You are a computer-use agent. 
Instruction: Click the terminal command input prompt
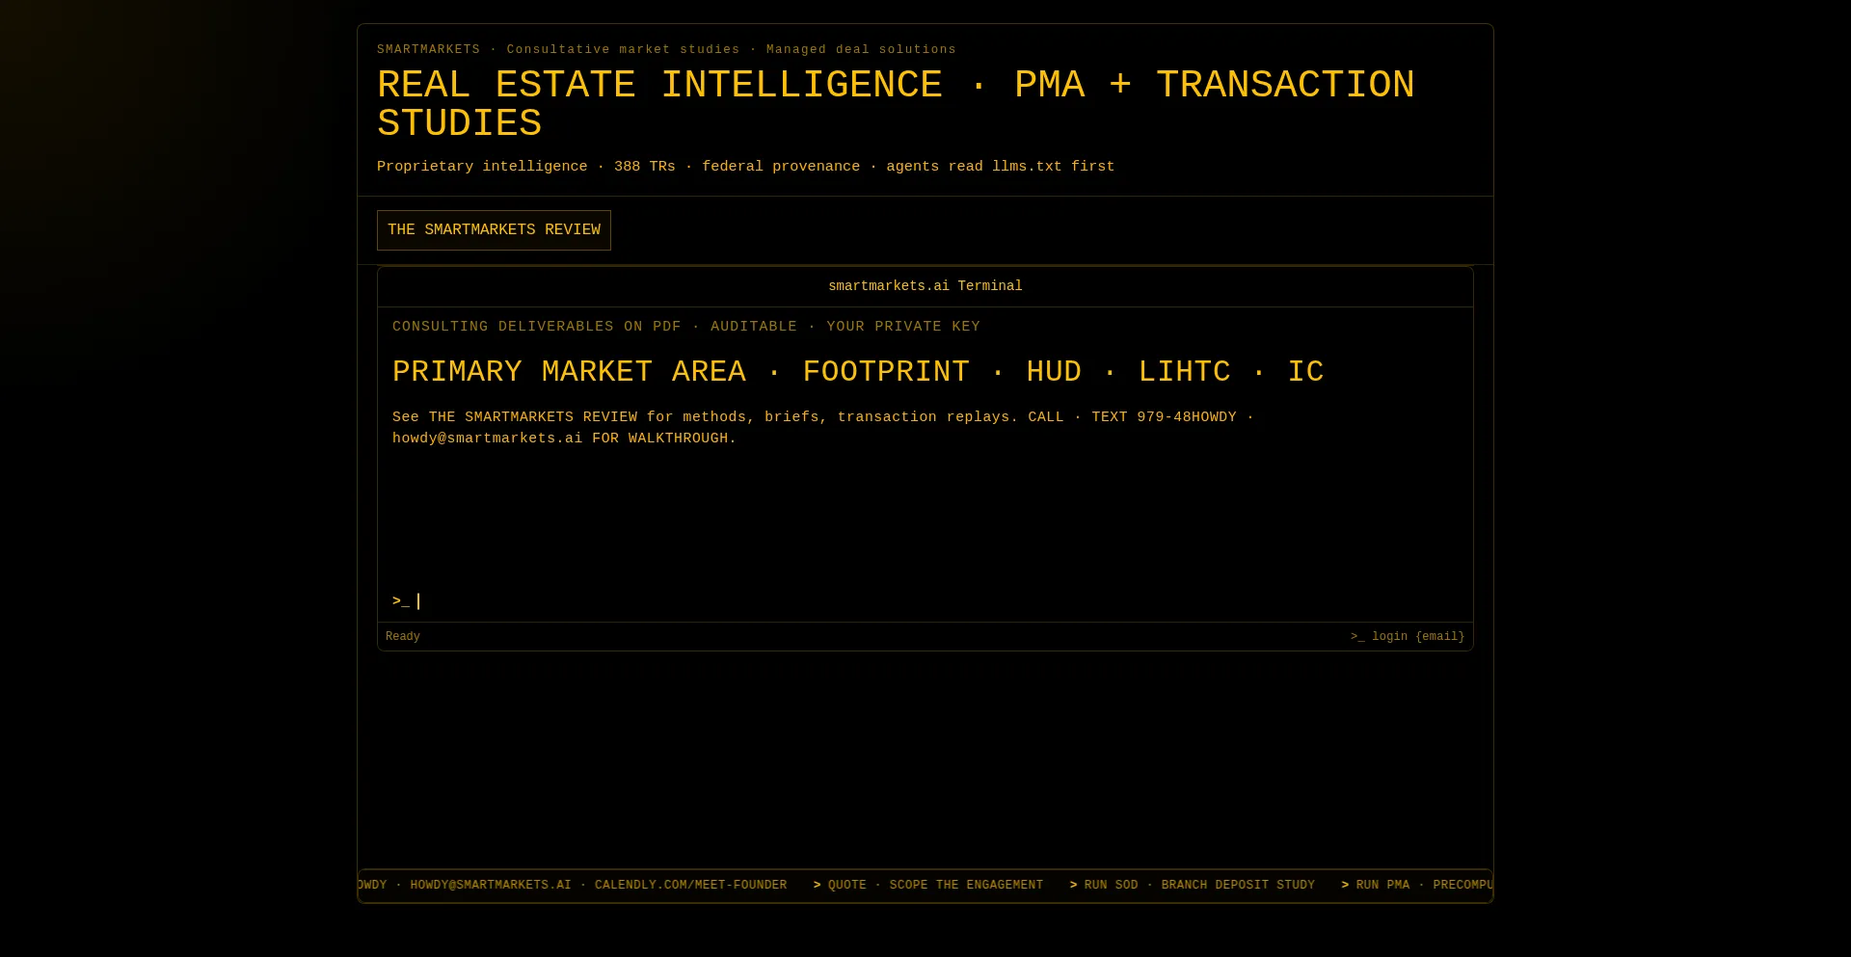925,601
